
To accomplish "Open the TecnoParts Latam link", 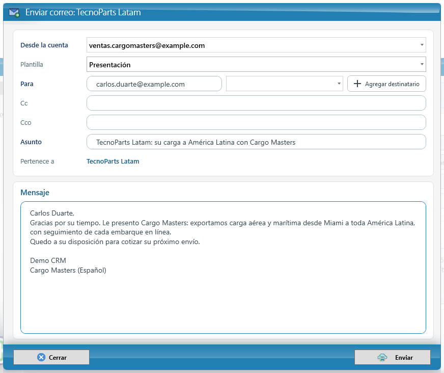I will 113,161.
